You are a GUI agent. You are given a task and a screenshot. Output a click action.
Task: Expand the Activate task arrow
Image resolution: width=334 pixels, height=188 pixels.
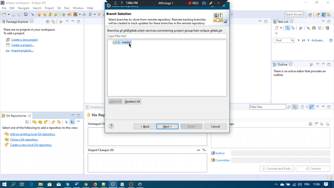pos(309,40)
